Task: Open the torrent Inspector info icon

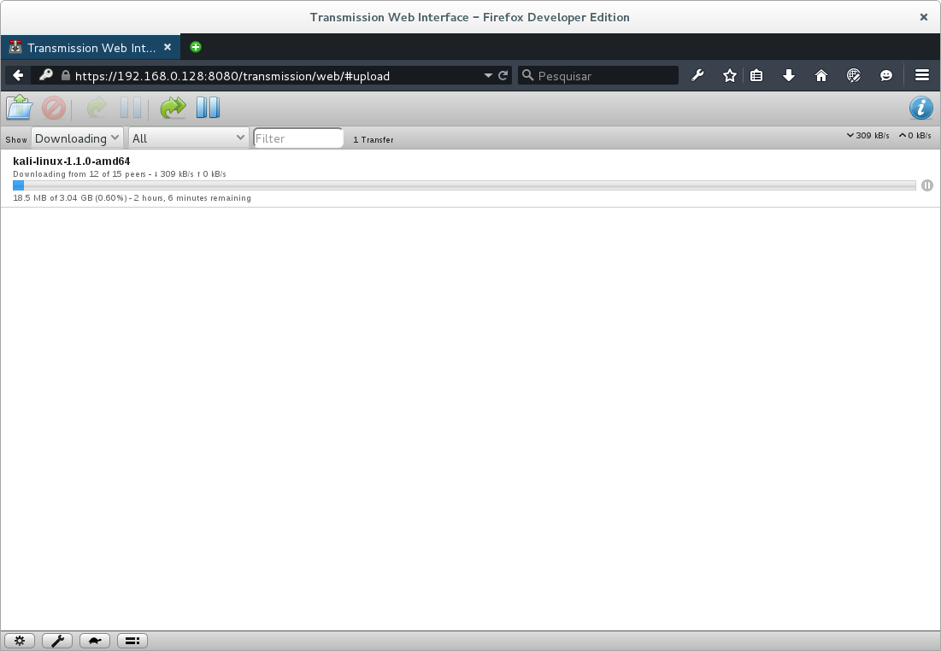Action: [x=920, y=108]
